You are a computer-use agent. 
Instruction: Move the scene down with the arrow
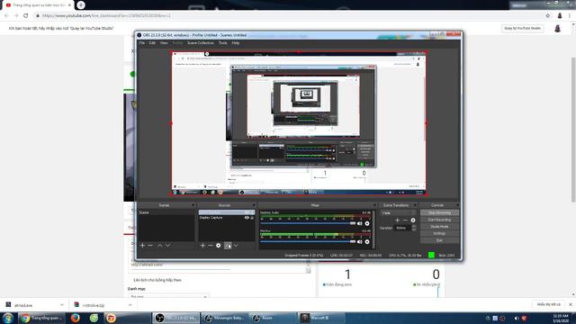click(167, 246)
